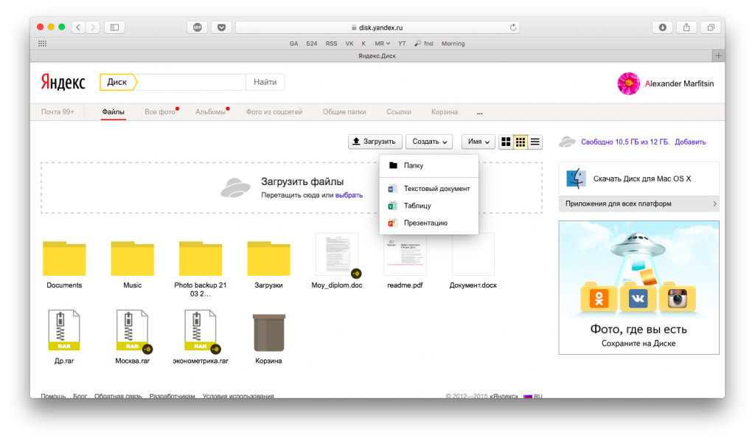
Task: Show all Safari tabs
Action: point(711,27)
